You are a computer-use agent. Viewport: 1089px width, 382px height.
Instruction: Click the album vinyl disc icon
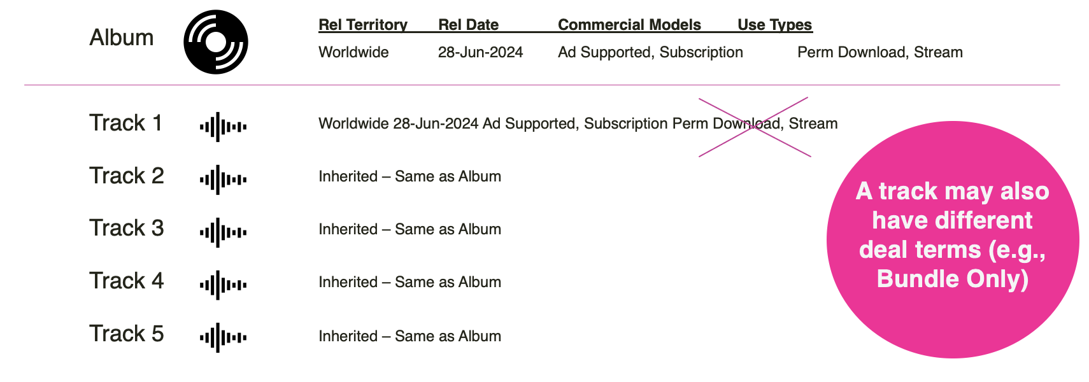[216, 42]
